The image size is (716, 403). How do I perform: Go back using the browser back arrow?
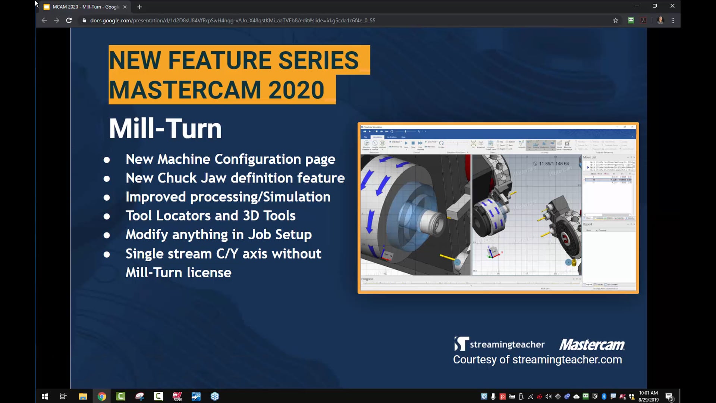pos(44,21)
